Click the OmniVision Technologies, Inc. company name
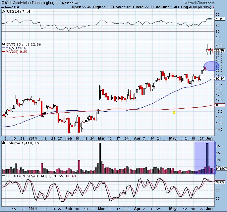Image resolution: width=227 pixels, height=212 pixels. tap(36, 3)
